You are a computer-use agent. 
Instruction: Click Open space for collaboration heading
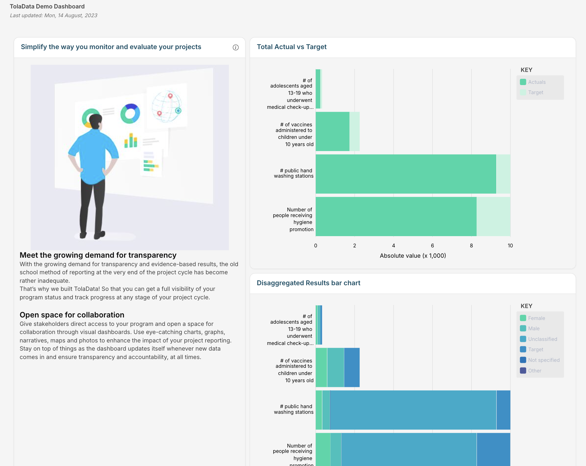[72, 315]
